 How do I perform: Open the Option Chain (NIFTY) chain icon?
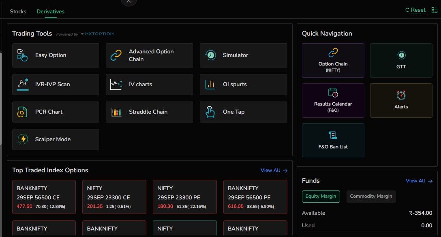pos(333,53)
